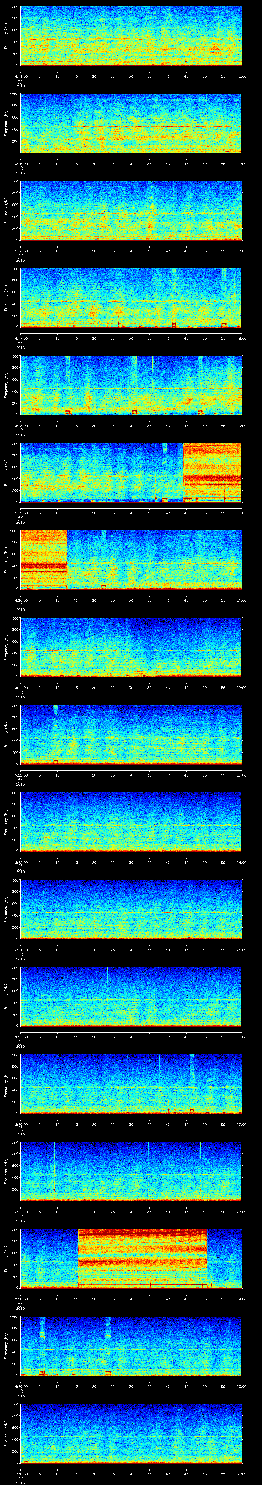Image resolution: width=262 pixels, height=1485 pixels.
Task: Select the "6:19:00" start time label
Action: click(21, 513)
